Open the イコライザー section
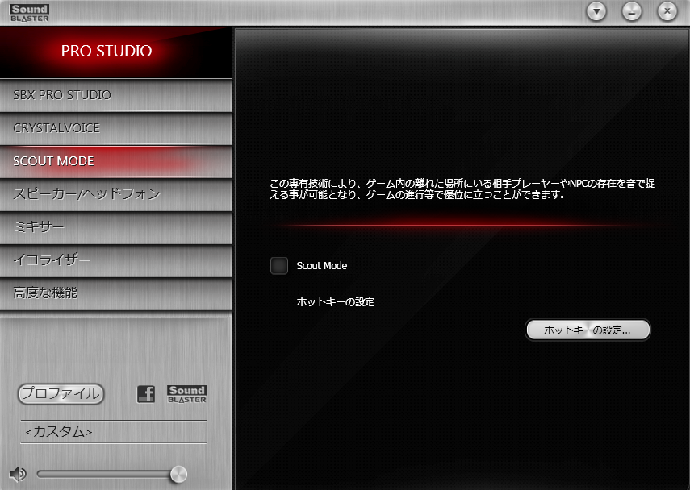 115,260
